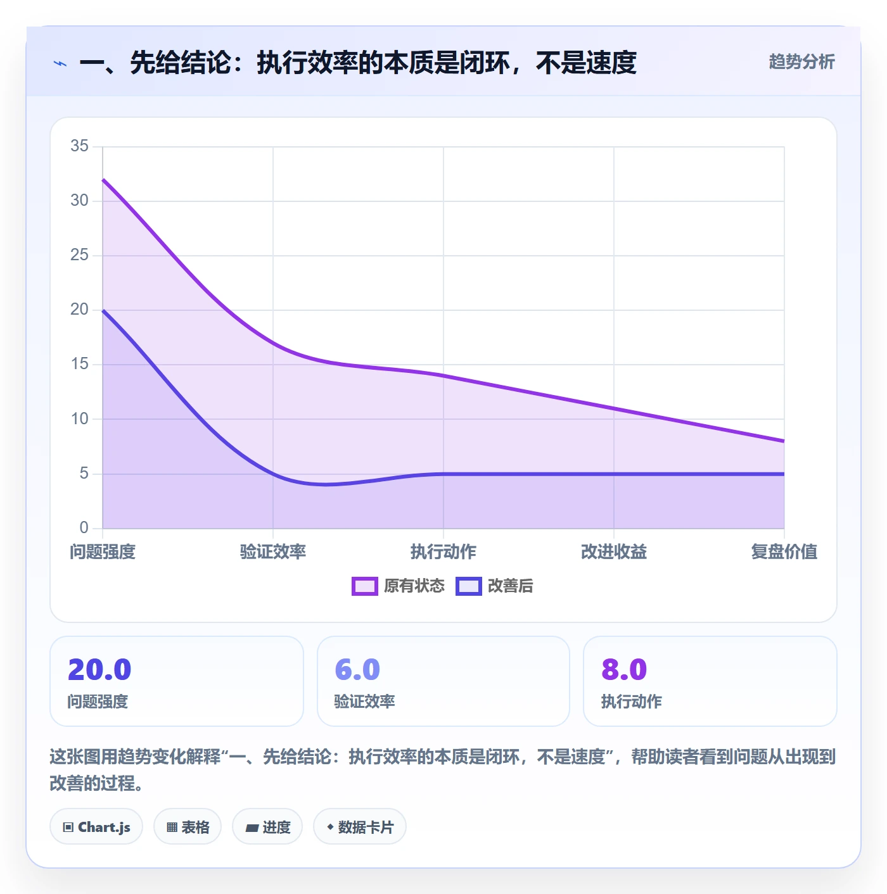Click the 进度 chip bar icon

252,828
